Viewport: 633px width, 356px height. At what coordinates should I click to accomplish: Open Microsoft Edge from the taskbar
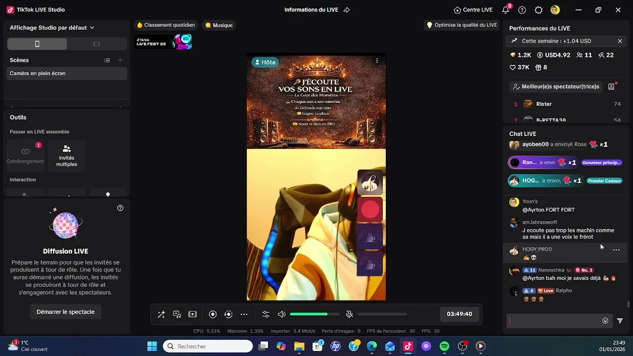click(372, 346)
